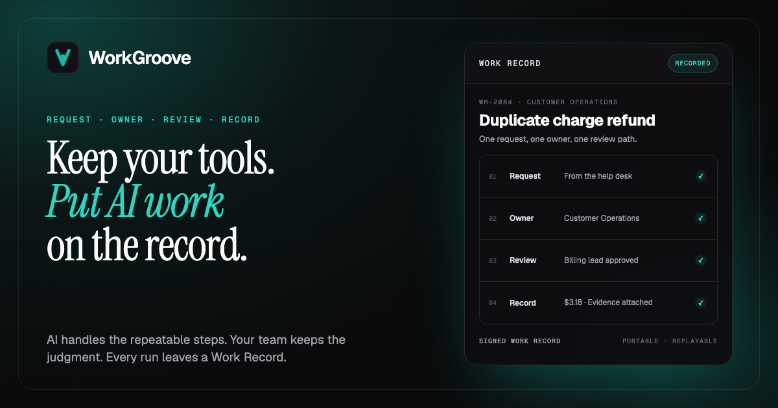
Task: Click step number '01'
Action: [493, 176]
